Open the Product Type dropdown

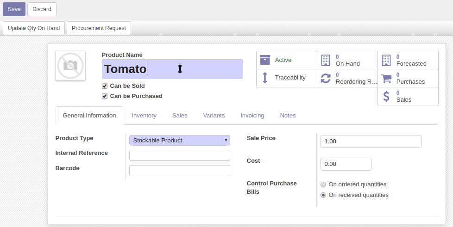[179, 140]
